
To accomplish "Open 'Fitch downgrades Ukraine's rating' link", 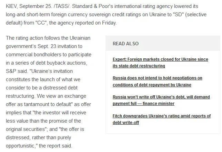I will pos(161,116).
